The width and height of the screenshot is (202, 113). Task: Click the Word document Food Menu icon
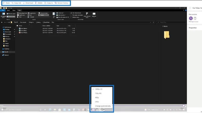pos(20,28)
